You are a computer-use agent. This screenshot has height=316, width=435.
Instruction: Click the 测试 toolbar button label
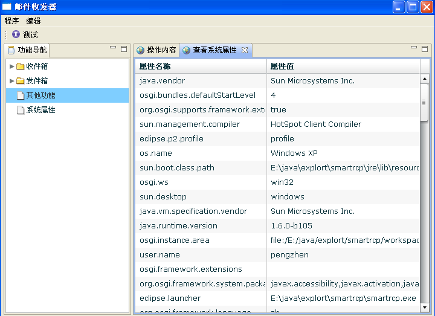click(x=30, y=34)
